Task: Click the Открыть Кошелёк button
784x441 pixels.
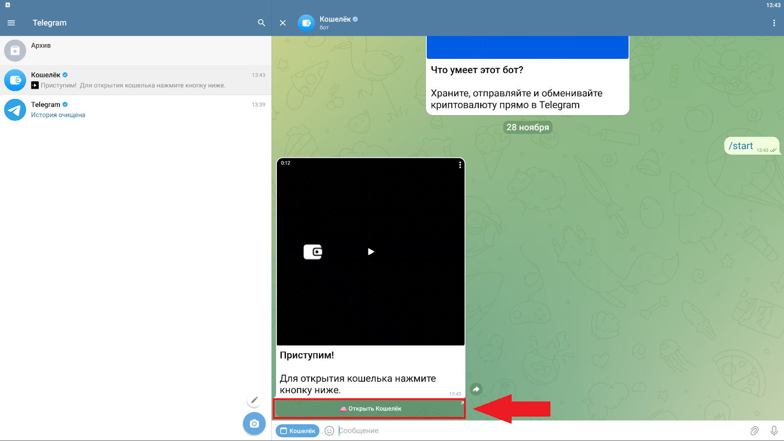Action: [x=369, y=409]
